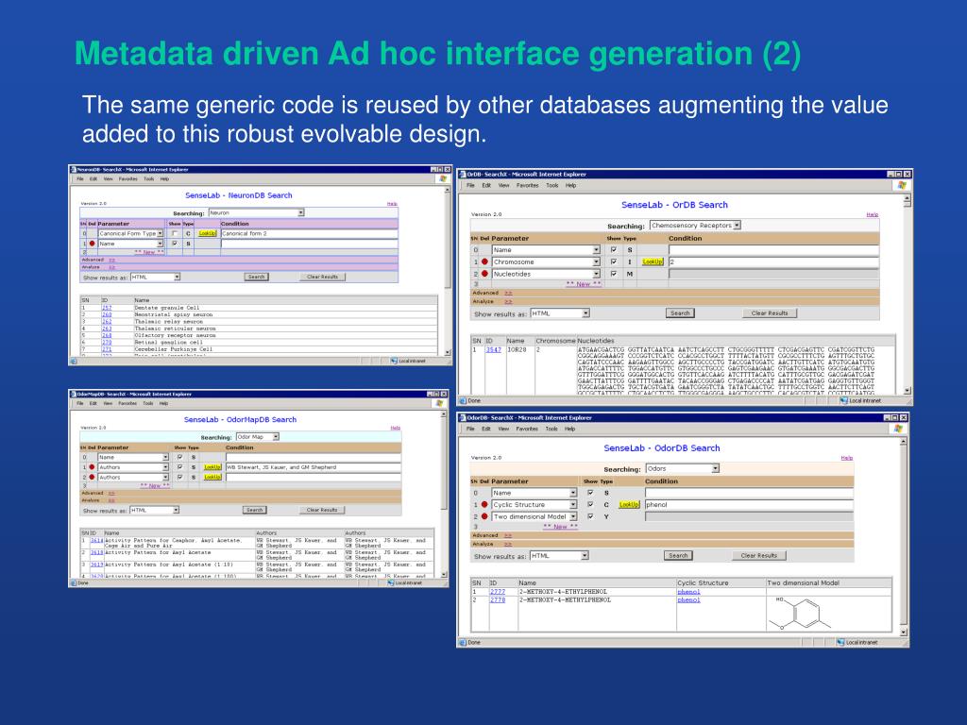The width and height of the screenshot is (967, 725).
Task: Delete the Two dimensional Model row red dot in OdorDB
Action: pyautogui.click(x=484, y=516)
